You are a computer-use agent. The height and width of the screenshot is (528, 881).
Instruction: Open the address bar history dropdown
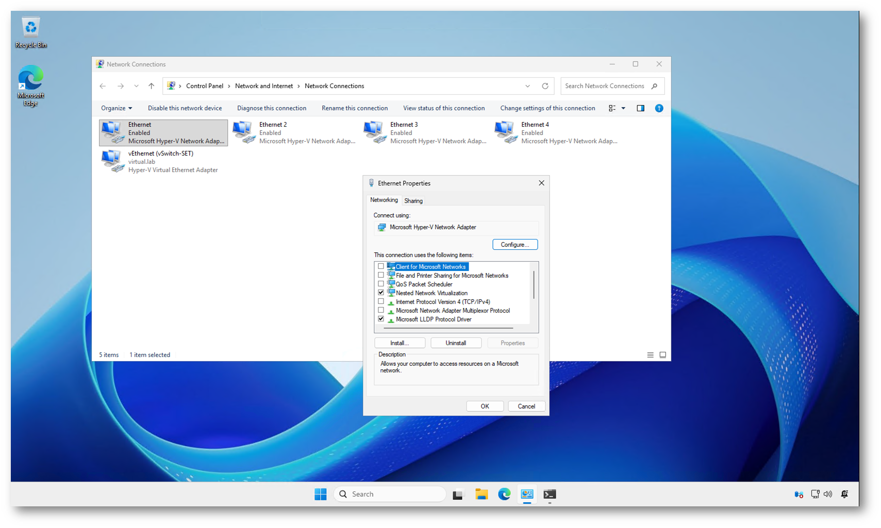pos(527,86)
